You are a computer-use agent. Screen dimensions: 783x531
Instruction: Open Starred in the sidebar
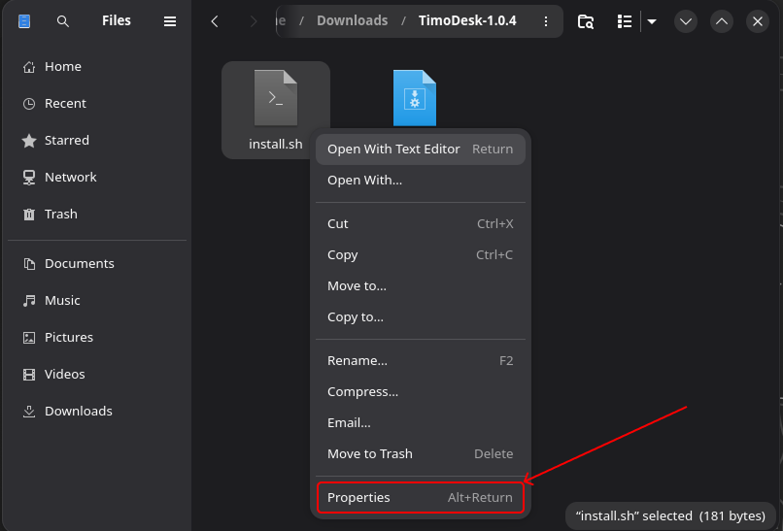97,140
